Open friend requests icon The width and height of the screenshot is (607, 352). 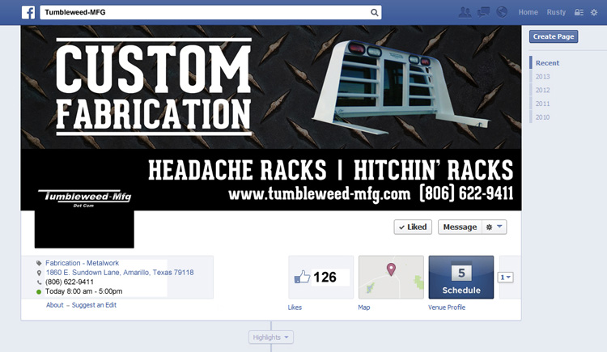pos(465,12)
